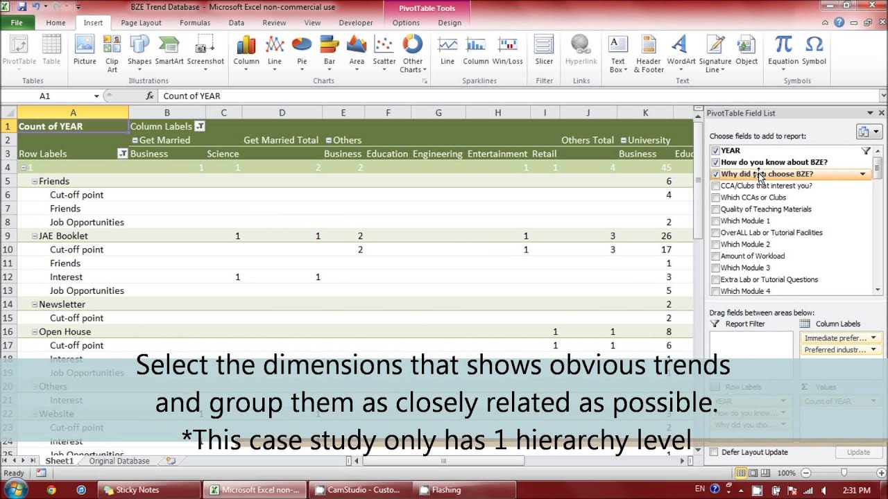Image resolution: width=888 pixels, height=499 pixels.
Task: Open Header & Footer tool
Action: (649, 53)
